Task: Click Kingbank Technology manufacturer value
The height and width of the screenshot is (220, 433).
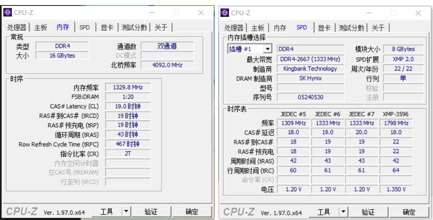Action: 310,69
